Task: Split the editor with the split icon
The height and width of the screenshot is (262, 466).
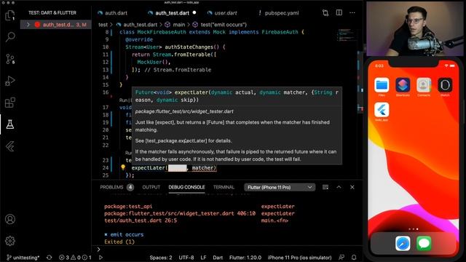Action: (339, 12)
